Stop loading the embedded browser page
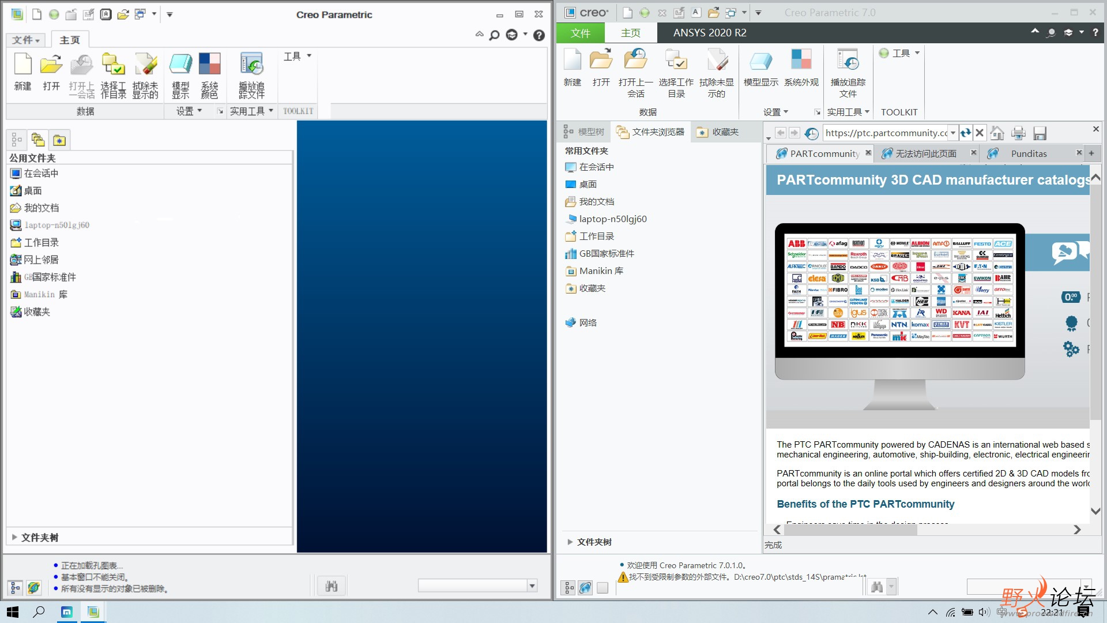Screen dimensions: 1107x623 click(x=980, y=133)
